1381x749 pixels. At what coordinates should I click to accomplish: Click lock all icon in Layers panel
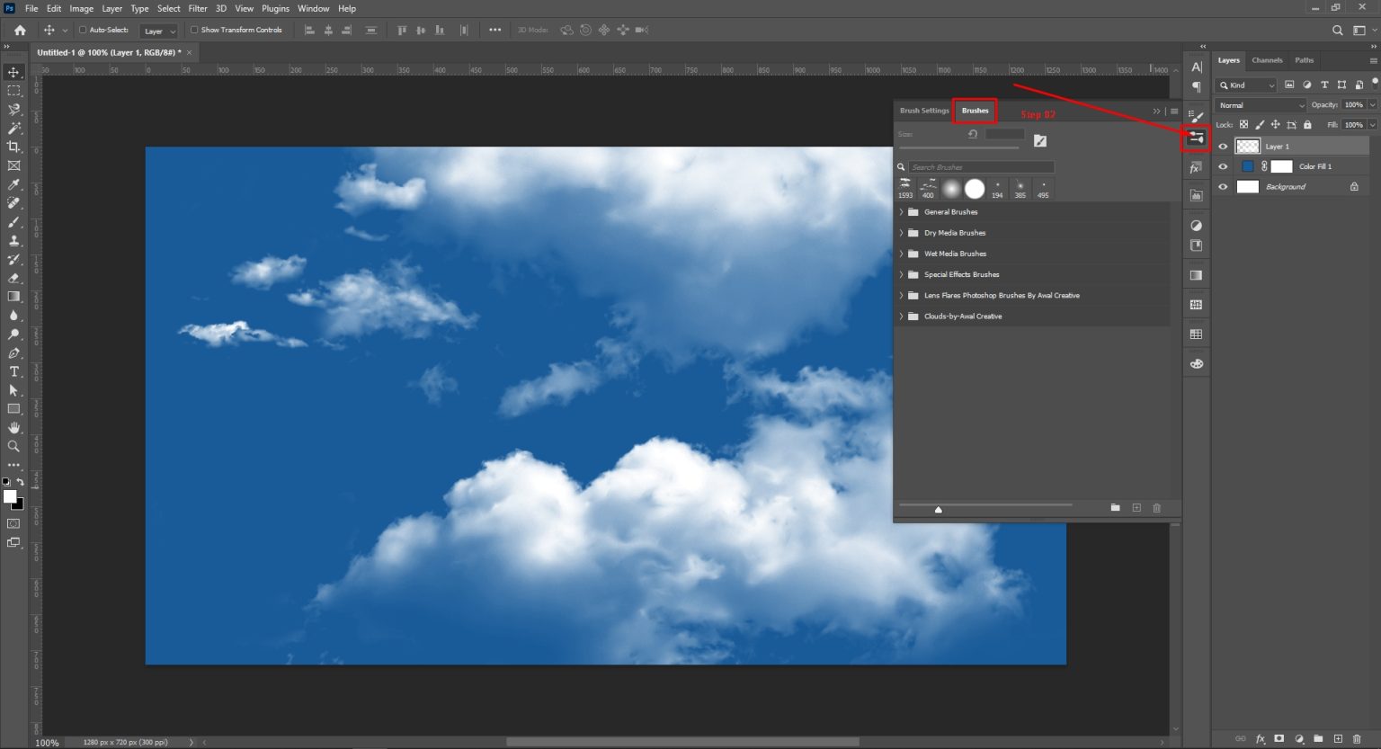(1307, 125)
